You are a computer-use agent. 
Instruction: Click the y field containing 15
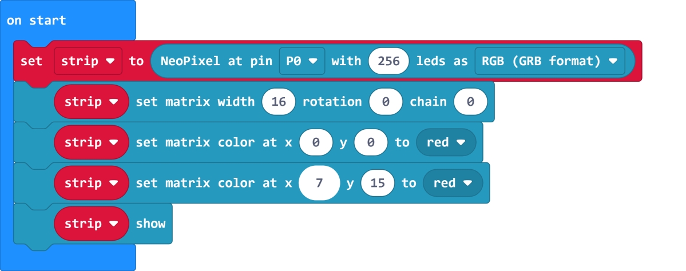click(x=378, y=183)
